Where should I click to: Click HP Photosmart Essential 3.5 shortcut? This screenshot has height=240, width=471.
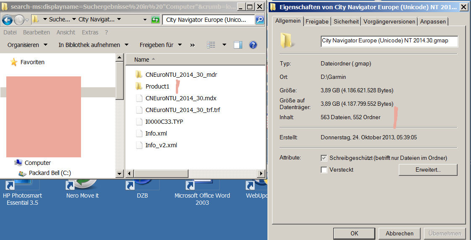[x=22, y=193]
